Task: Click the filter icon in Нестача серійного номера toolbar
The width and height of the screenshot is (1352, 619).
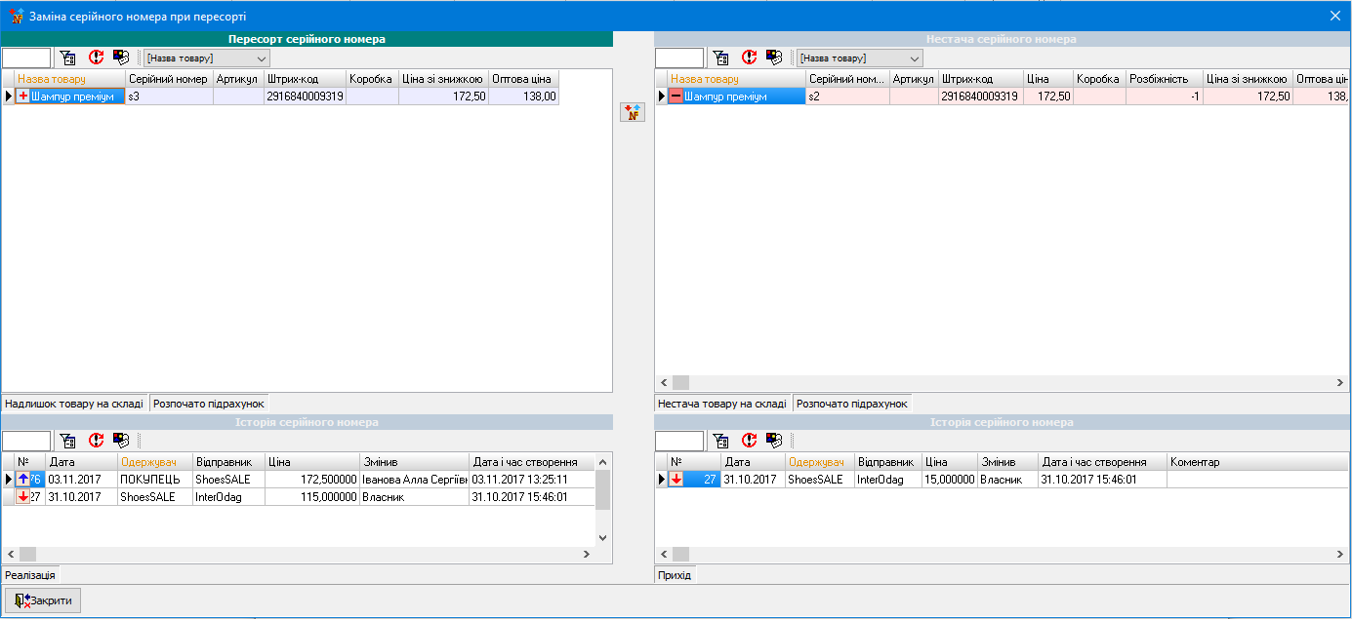Action: click(x=720, y=58)
